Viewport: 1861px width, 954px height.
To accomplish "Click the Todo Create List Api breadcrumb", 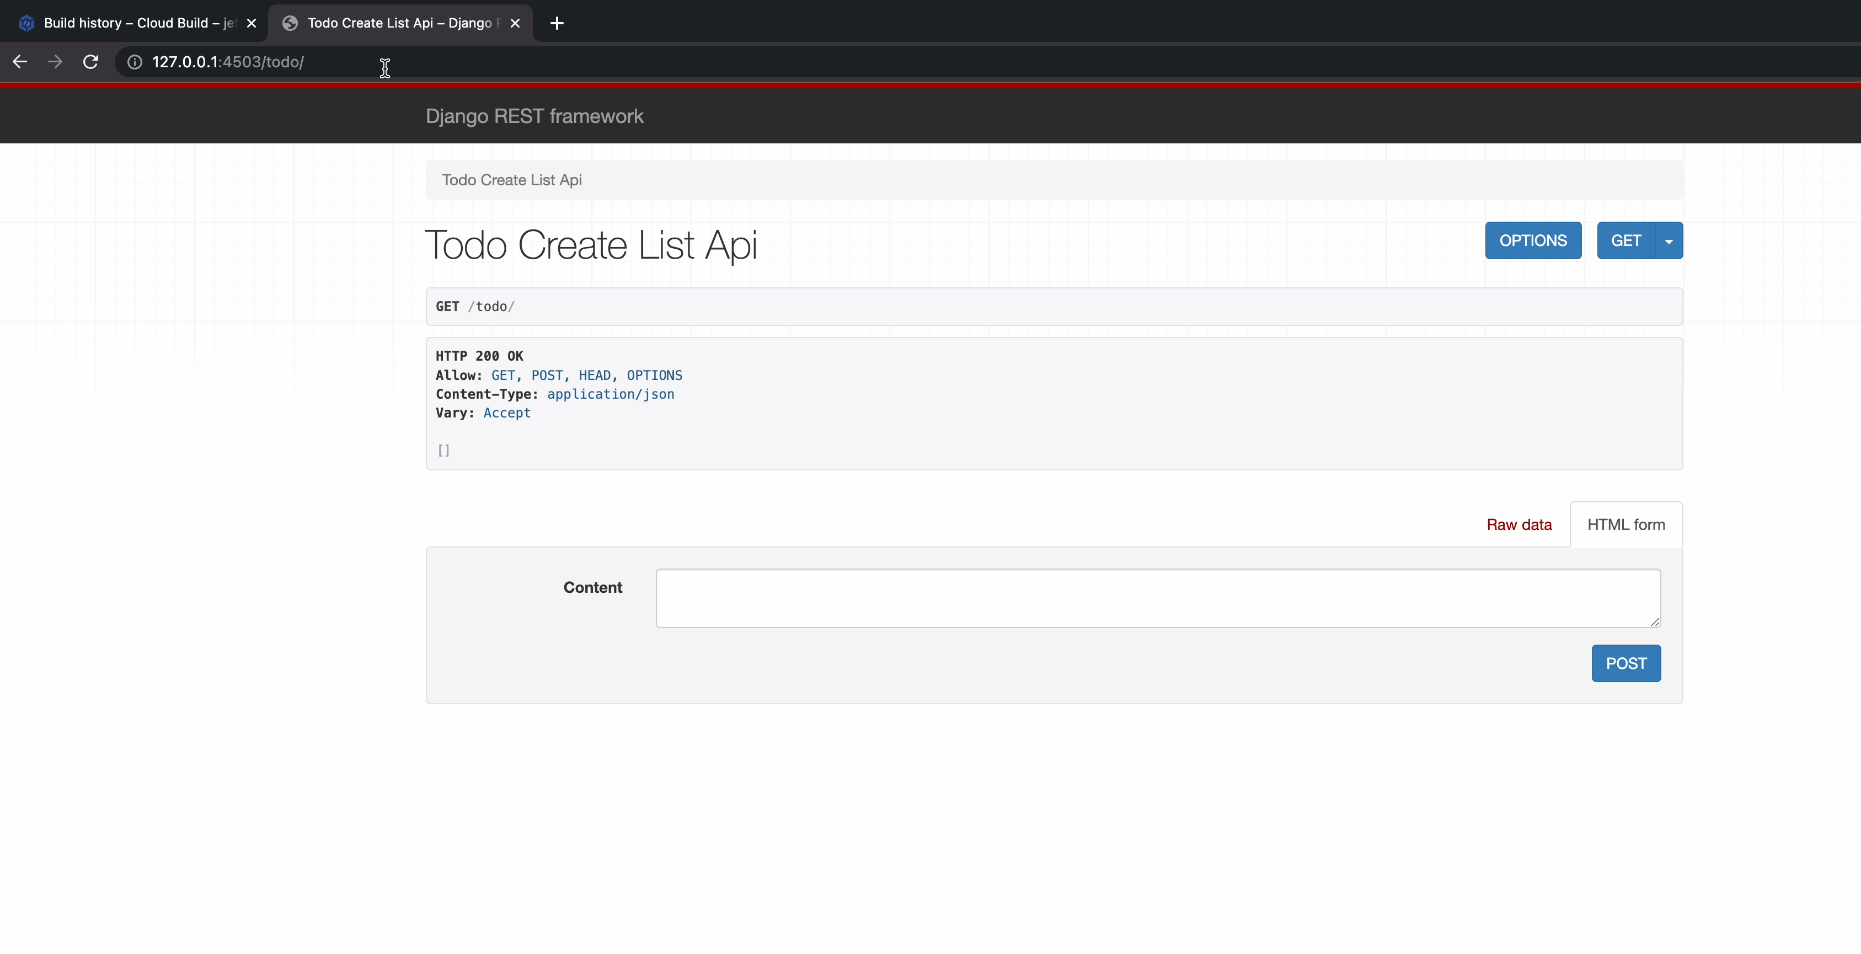I will coord(511,180).
